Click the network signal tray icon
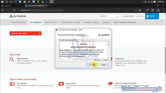 click(149, 2)
